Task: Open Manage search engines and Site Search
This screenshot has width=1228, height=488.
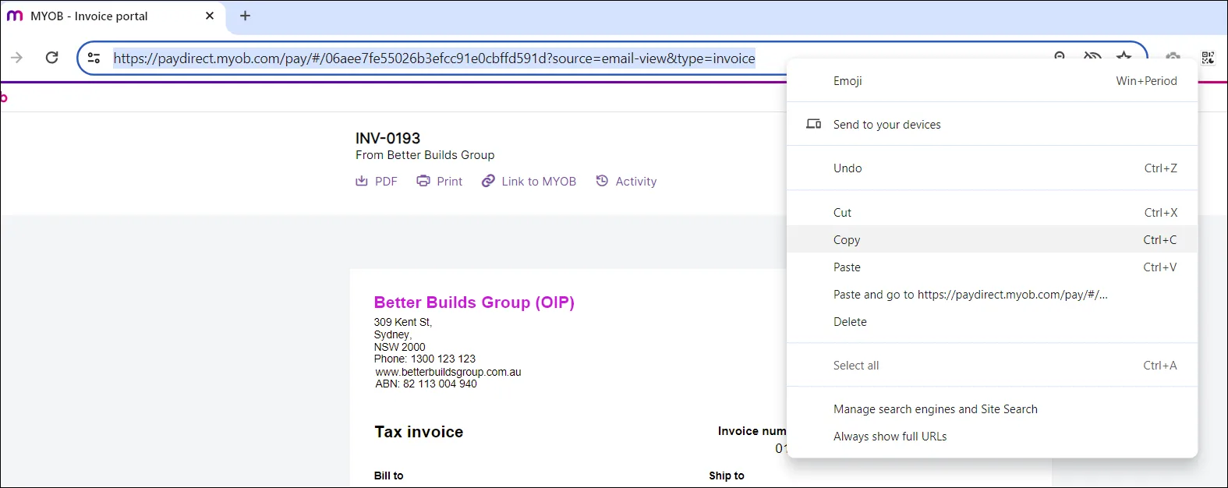Action: coord(992,409)
